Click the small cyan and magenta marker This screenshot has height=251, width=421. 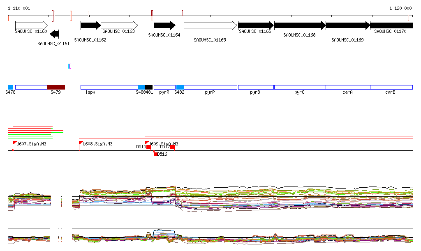[70, 66]
